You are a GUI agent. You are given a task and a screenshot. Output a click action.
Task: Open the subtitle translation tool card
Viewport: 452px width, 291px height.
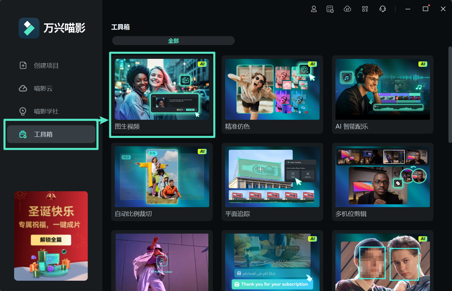click(272, 261)
